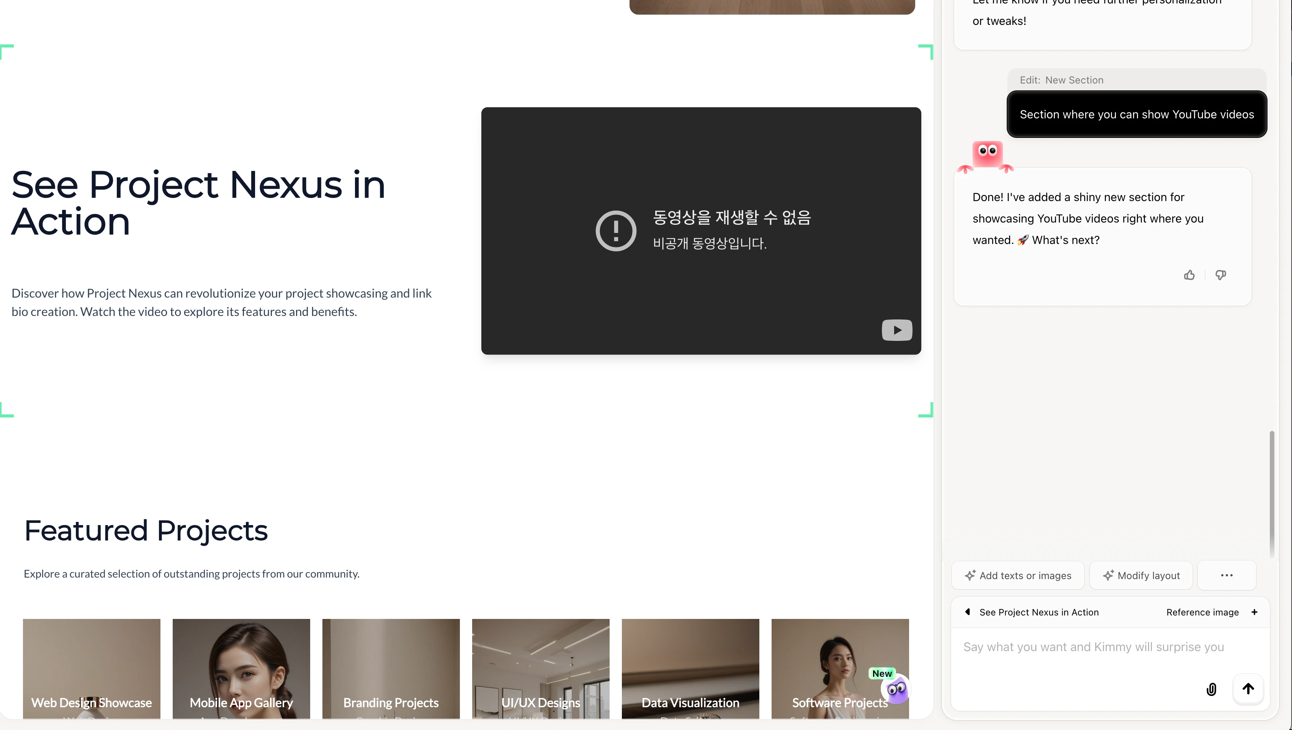Click the Korean video unavailable message title

[x=732, y=217]
